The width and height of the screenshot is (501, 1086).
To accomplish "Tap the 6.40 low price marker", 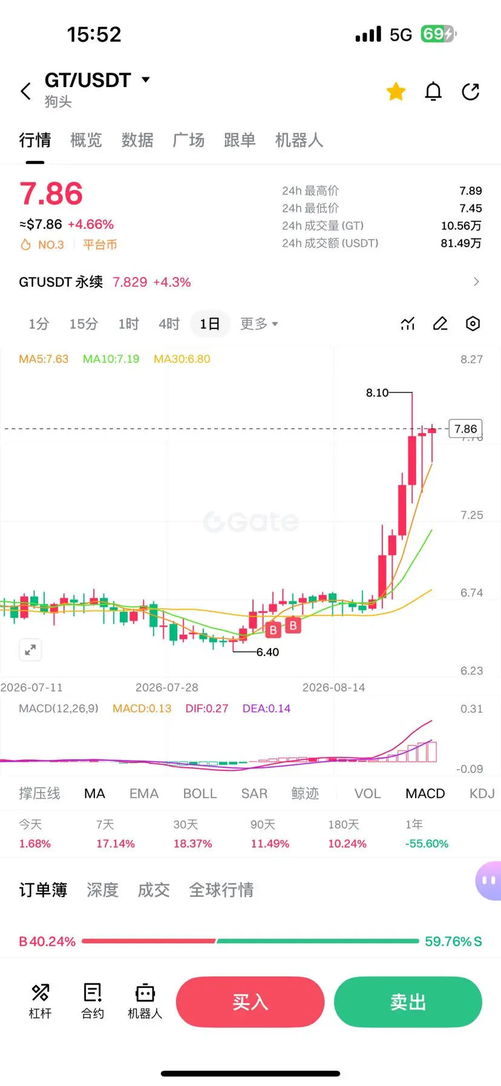I will coord(267,652).
